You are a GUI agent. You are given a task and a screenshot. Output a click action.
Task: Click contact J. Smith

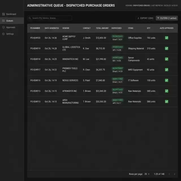(x=87, y=38)
